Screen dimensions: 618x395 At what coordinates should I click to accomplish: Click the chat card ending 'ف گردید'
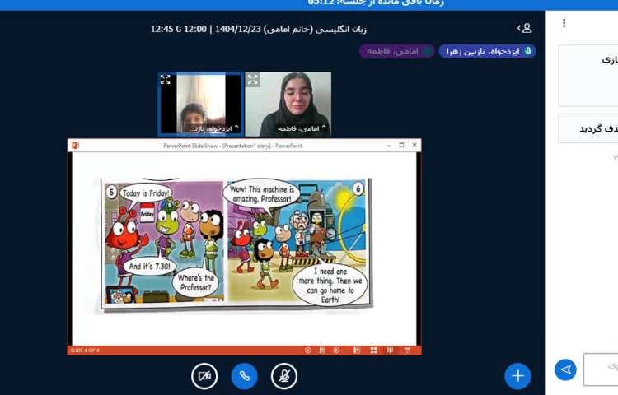588,128
